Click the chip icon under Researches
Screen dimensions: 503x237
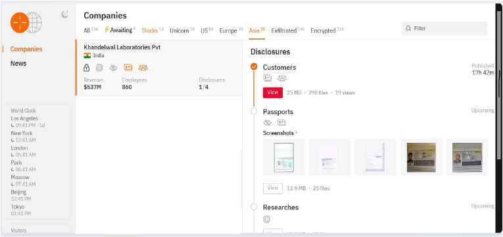[x=266, y=219]
